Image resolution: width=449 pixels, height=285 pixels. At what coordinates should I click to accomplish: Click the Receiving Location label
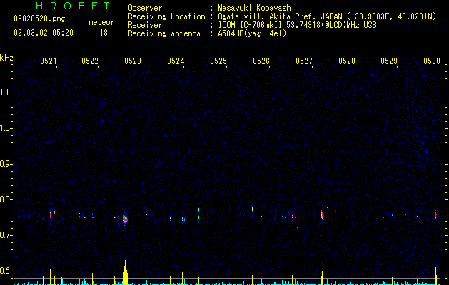[166, 16]
